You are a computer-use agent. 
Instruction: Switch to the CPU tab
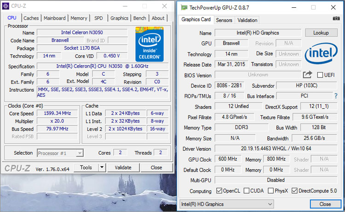(x=12, y=18)
